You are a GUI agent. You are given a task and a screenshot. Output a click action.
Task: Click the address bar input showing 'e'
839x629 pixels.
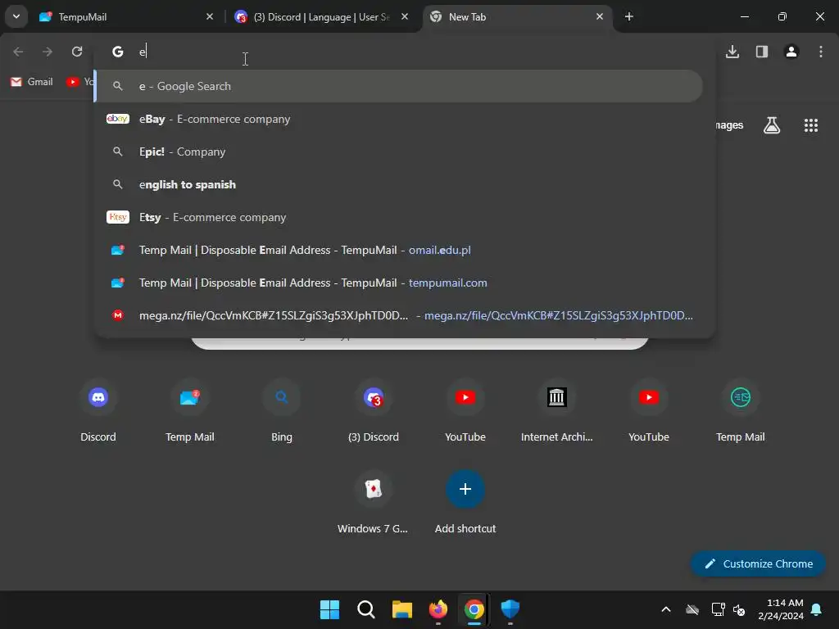[404, 52]
